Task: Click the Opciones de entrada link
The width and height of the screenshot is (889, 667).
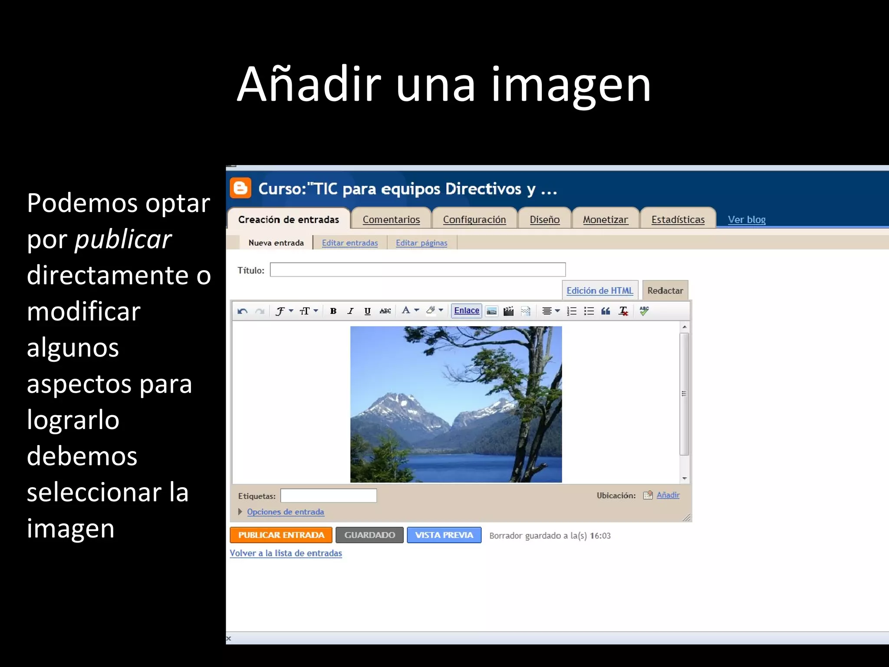Action: click(286, 512)
